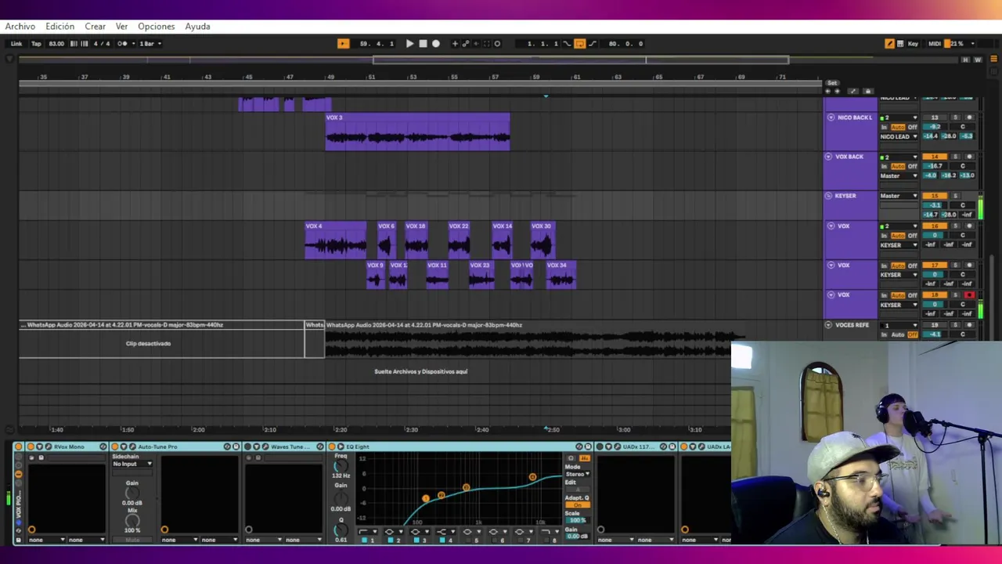The width and height of the screenshot is (1002, 564).
Task: Toggle the Follow playback button
Action: pyautogui.click(x=343, y=44)
